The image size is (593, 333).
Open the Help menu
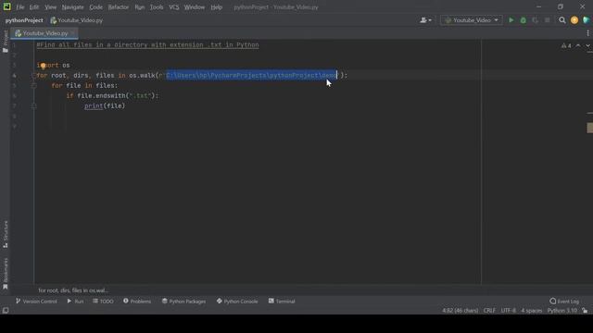pyautogui.click(x=216, y=7)
